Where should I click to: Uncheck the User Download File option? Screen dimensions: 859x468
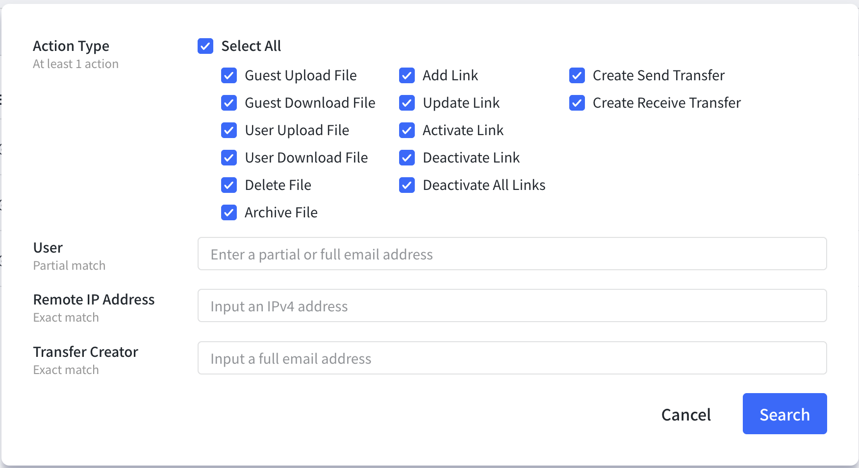[229, 158]
